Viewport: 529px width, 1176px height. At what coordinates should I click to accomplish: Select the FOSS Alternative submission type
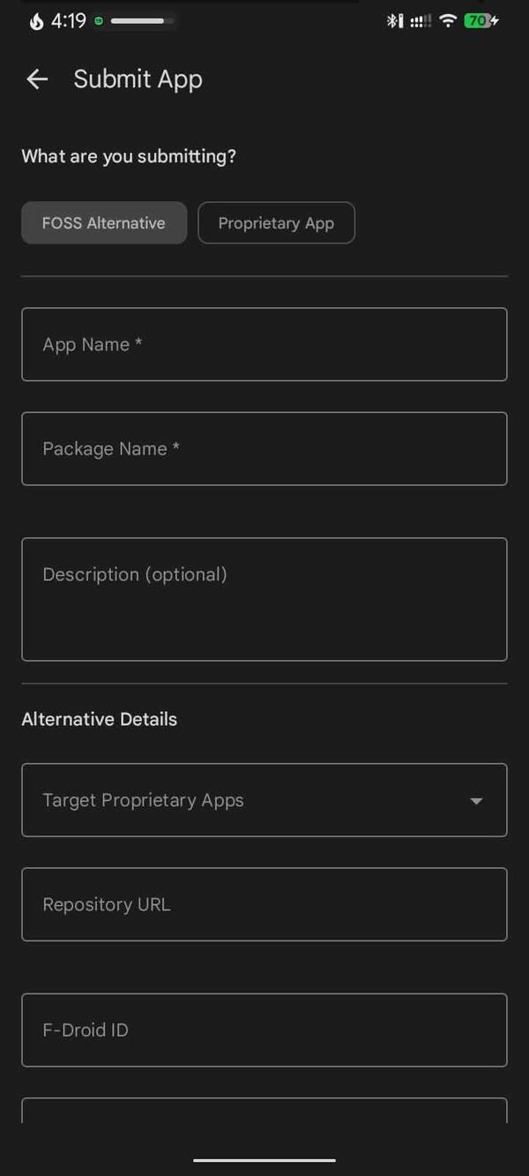pyautogui.click(x=103, y=222)
